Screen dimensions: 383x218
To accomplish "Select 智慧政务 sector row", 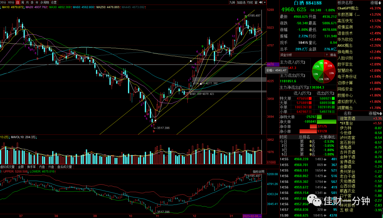I will [x=360, y=71].
